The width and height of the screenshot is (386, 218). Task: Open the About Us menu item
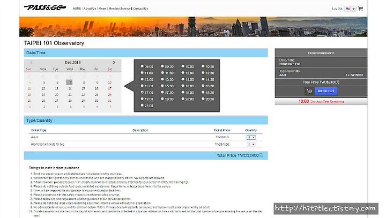(90, 9)
